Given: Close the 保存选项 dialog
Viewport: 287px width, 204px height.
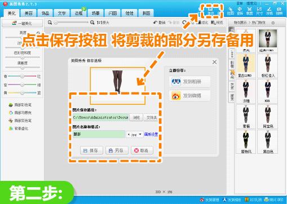Looking at the screenshot, I should pyautogui.click(x=214, y=62).
